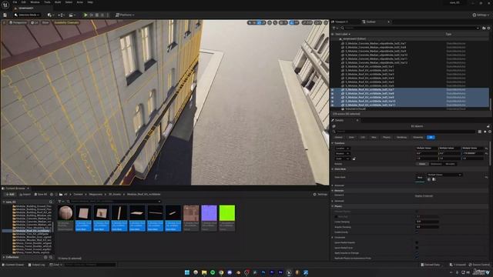
Task: Click the Scalability warning button in viewport
Action: coord(66,22)
